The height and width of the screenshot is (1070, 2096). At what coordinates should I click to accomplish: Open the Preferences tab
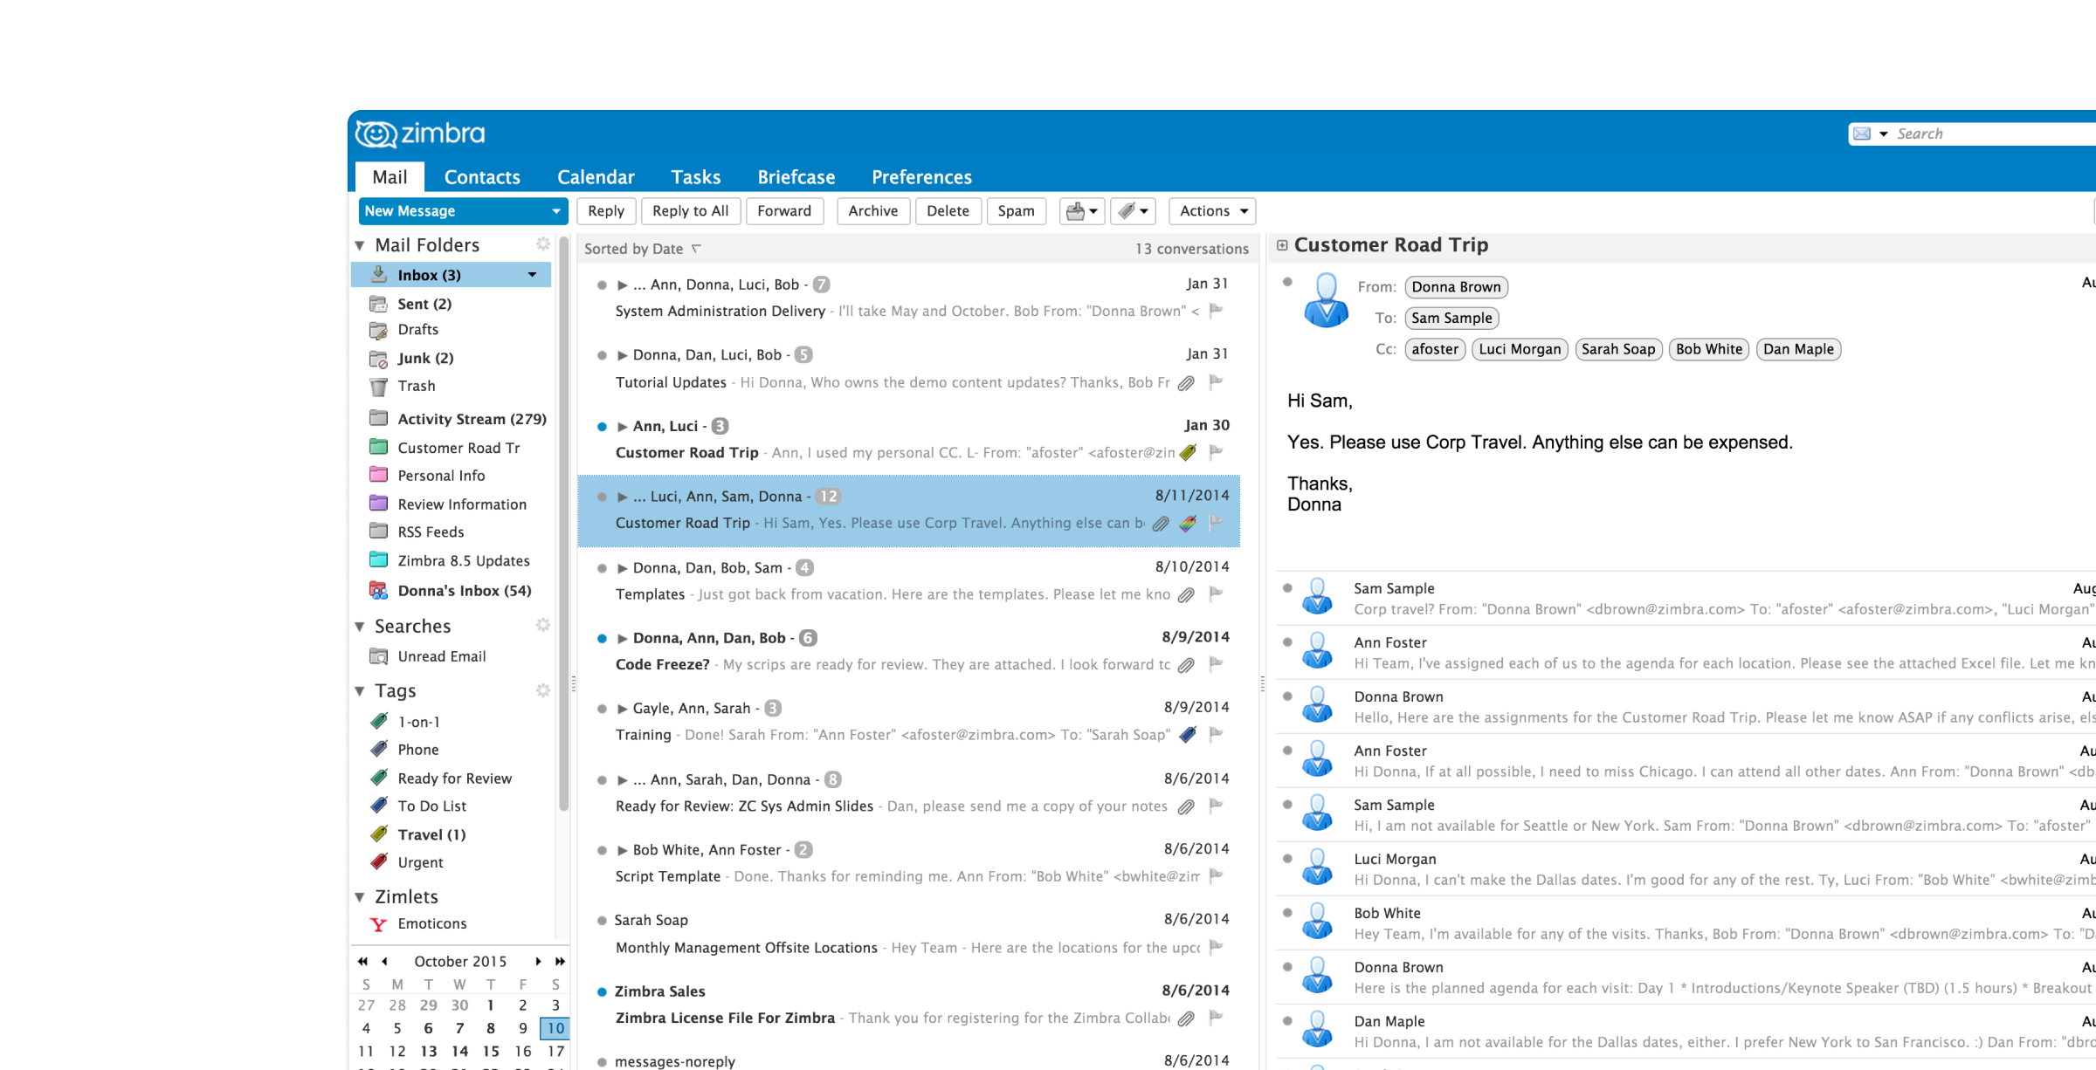(921, 177)
